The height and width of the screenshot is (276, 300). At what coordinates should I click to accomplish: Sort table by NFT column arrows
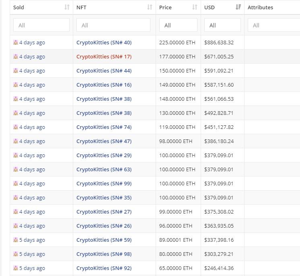150,7
